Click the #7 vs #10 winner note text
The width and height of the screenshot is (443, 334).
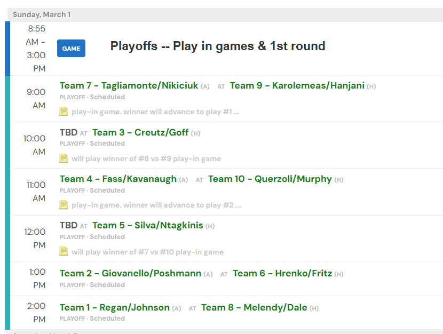(x=147, y=252)
